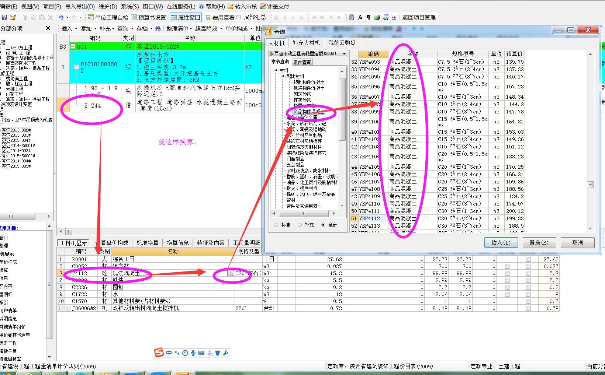The width and height of the screenshot is (605, 375).
Task: Open the 单价构成 dropdown
Action: [x=239, y=28]
